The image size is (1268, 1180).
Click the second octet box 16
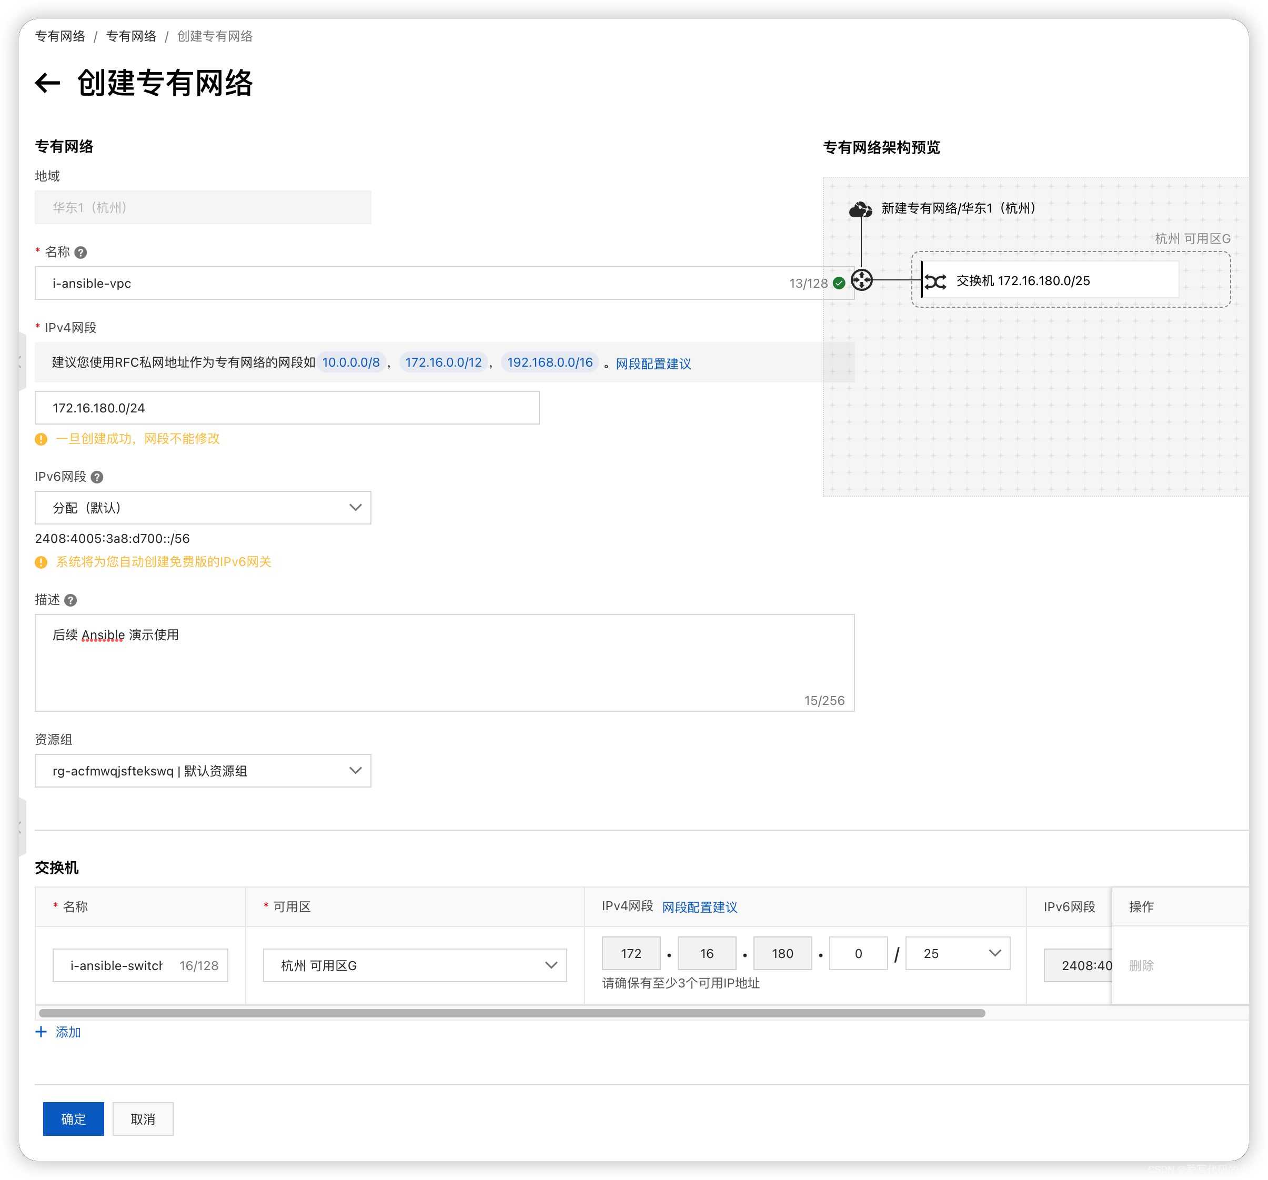pos(707,954)
